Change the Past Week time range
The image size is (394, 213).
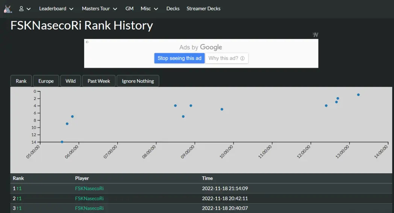(x=98, y=81)
